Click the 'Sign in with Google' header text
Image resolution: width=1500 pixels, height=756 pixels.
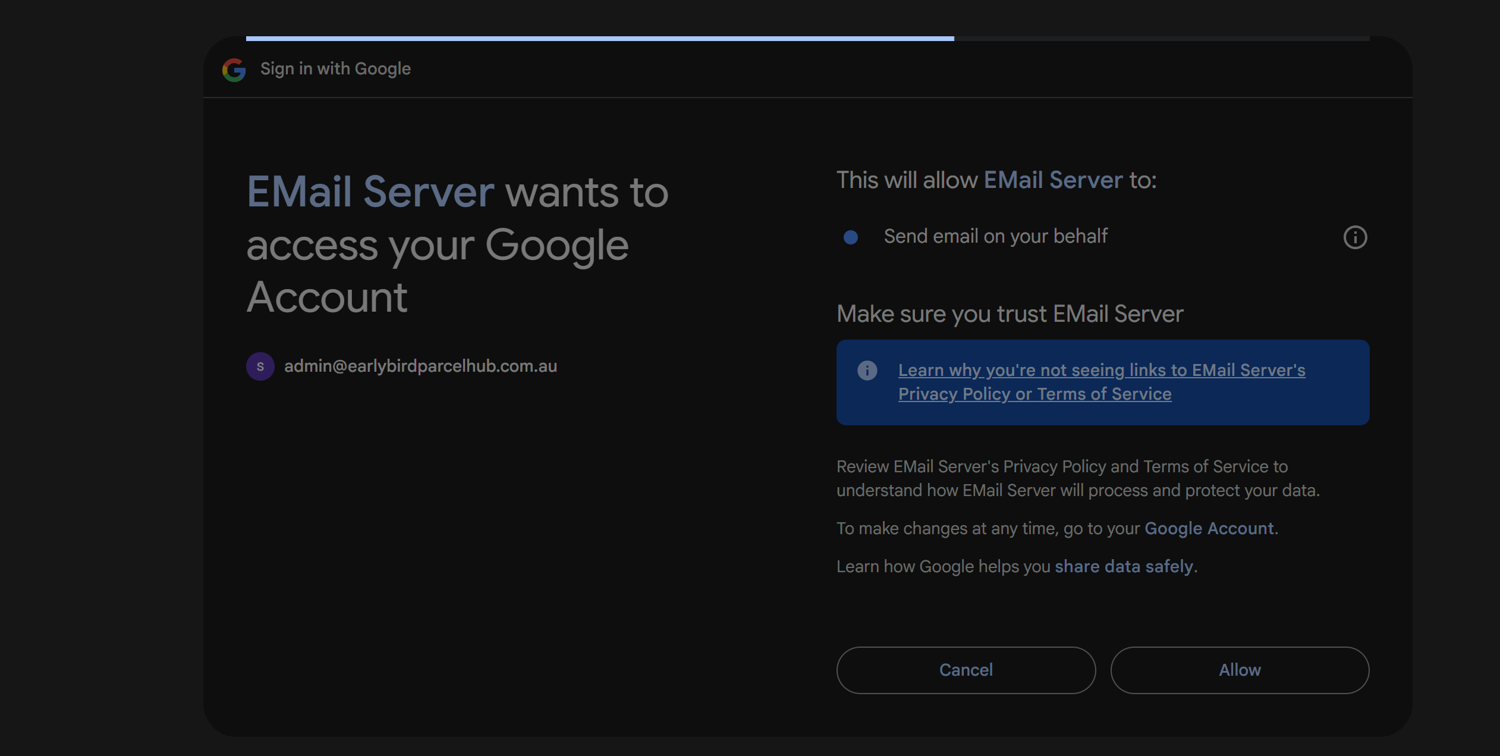[335, 69]
